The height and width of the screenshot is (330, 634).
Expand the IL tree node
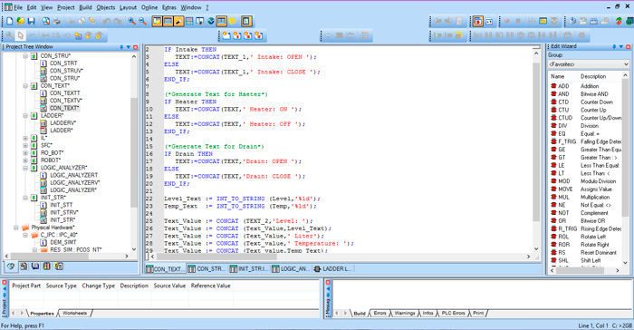[x=25, y=138]
